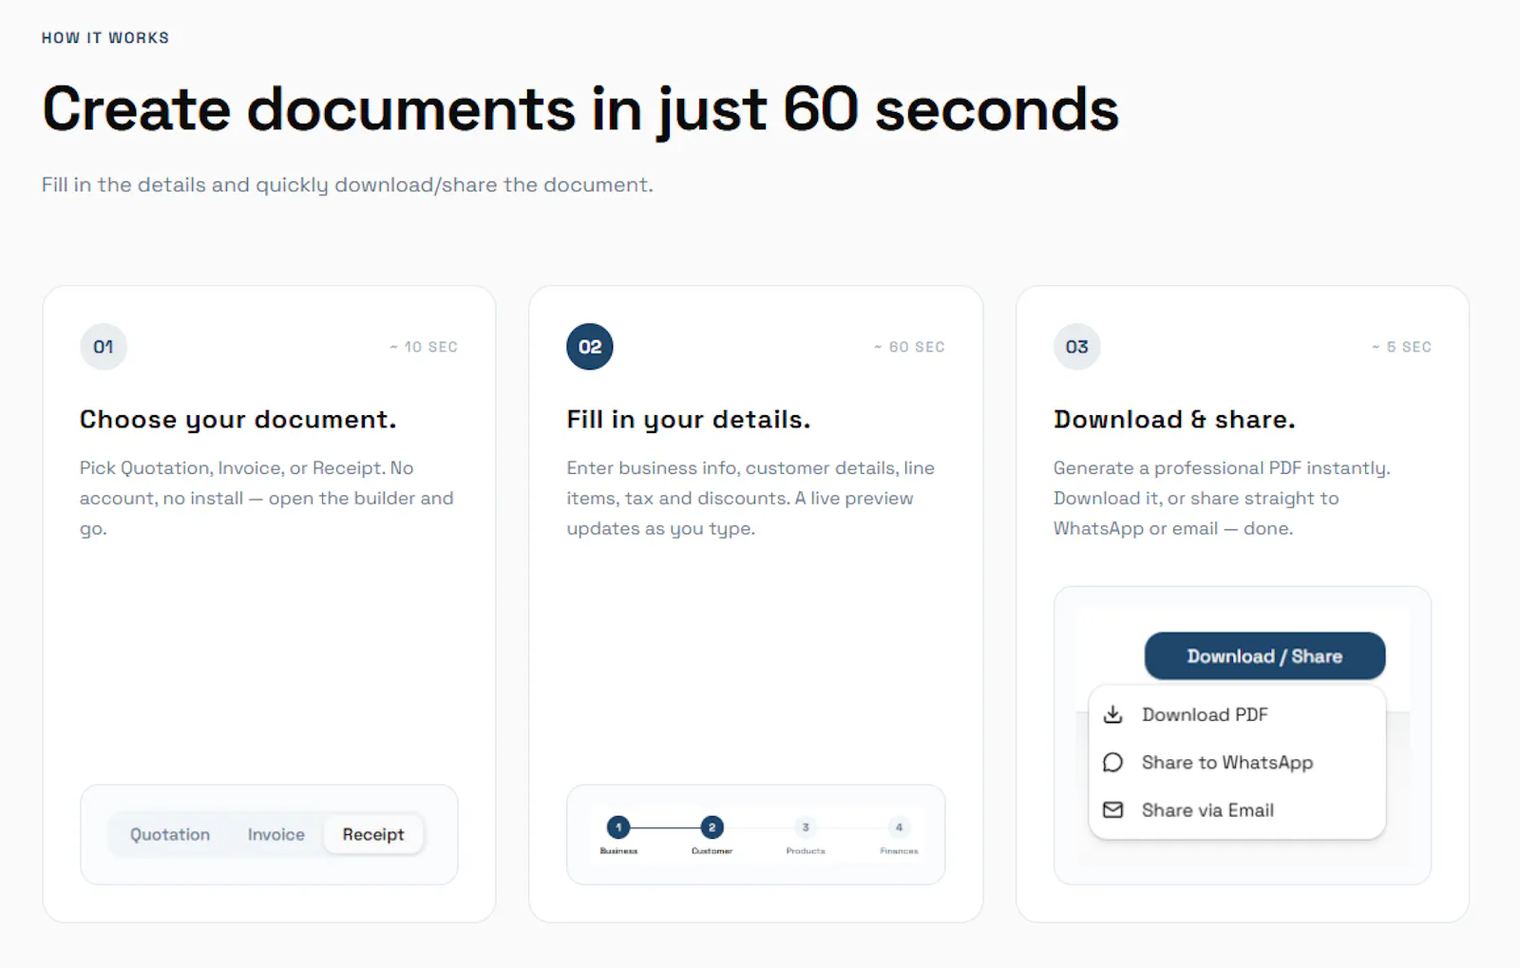Go to stepper step 1 Business
Screen dimensions: 1520x968
[x=618, y=833]
